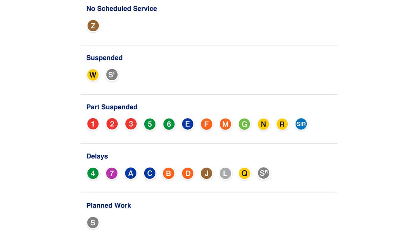Click the orange F line icon

pos(206,124)
